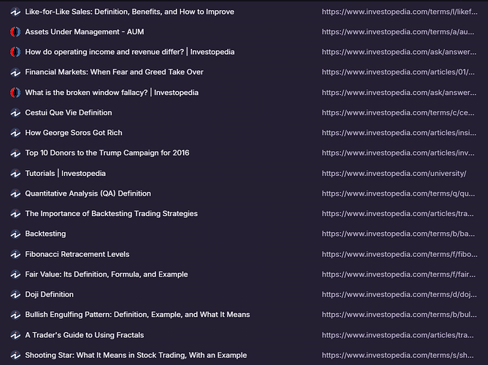The image size is (488, 365).
Task: Open the Backtesting bookmark entry
Action: point(45,234)
